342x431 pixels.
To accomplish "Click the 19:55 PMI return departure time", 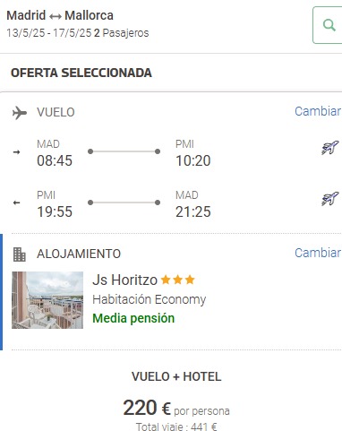I will [55, 211].
